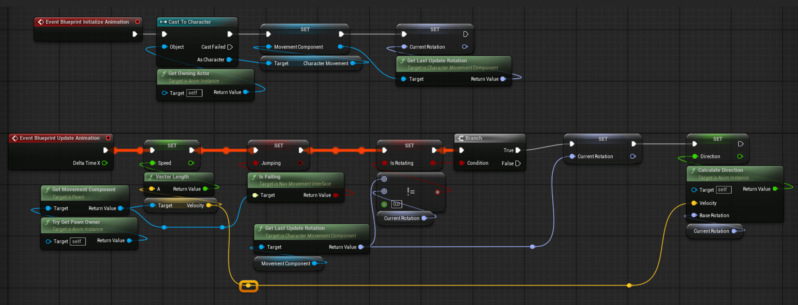This screenshot has width=798, height=305.
Task: Select the Event Blueprint Update Animation node title
Action: 60,138
